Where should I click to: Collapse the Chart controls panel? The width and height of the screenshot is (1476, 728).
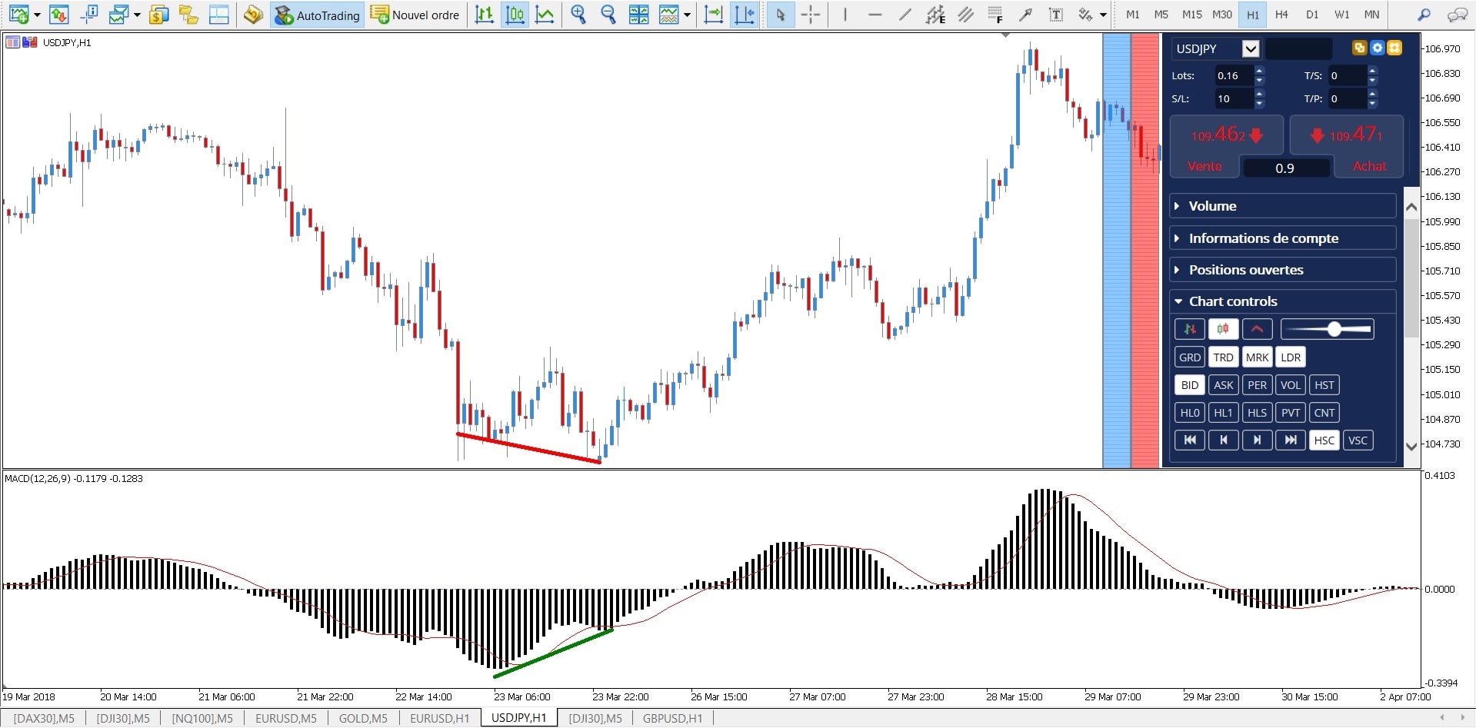1178,301
